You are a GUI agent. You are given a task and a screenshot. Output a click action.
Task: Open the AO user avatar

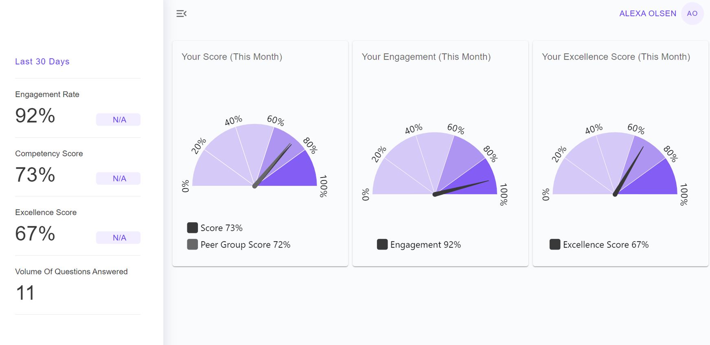click(692, 13)
